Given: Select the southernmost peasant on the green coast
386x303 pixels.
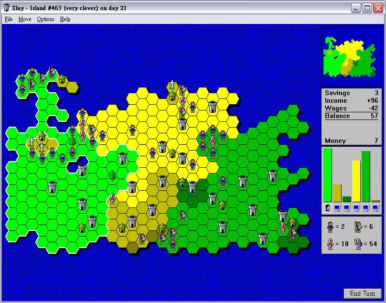Looking at the screenshot, I should (173, 245).
